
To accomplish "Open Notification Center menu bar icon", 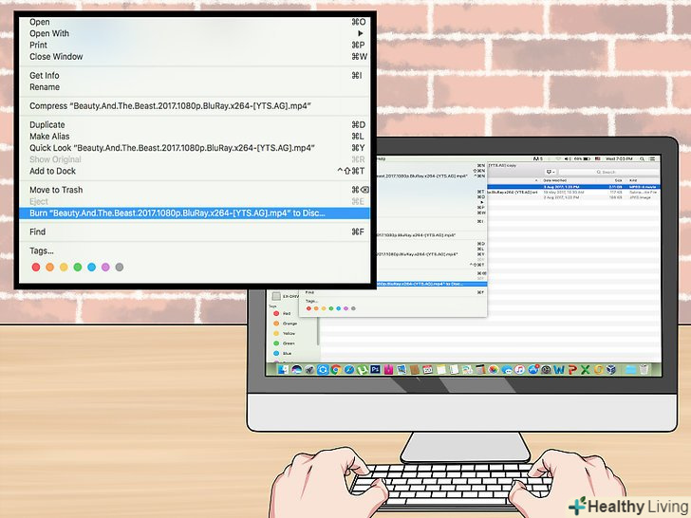I will (x=652, y=159).
